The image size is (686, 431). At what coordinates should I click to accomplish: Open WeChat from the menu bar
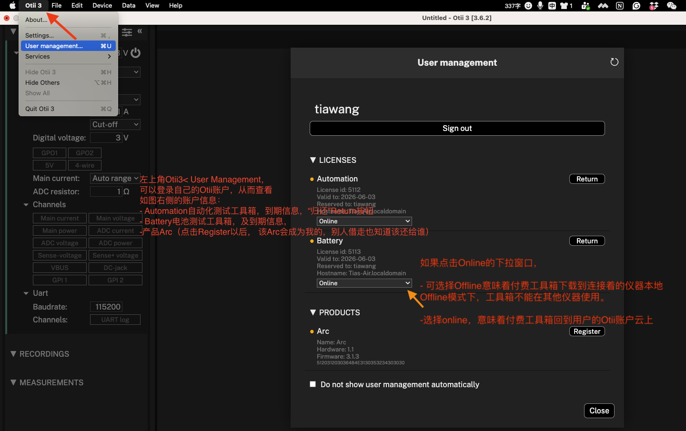tap(672, 5)
